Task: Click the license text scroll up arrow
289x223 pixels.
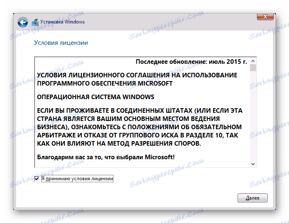Action: (x=253, y=61)
